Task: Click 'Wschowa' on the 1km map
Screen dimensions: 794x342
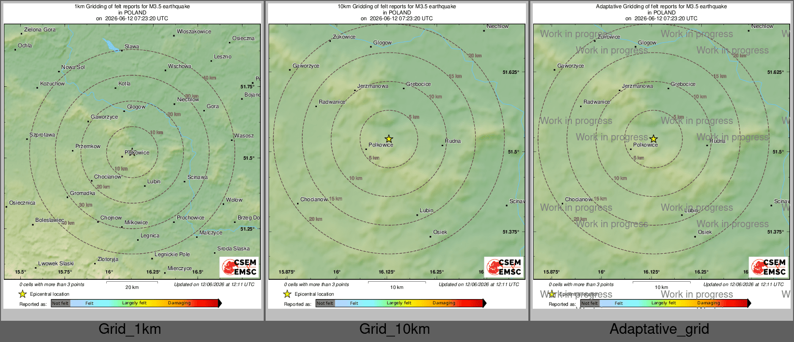Action: click(180, 67)
